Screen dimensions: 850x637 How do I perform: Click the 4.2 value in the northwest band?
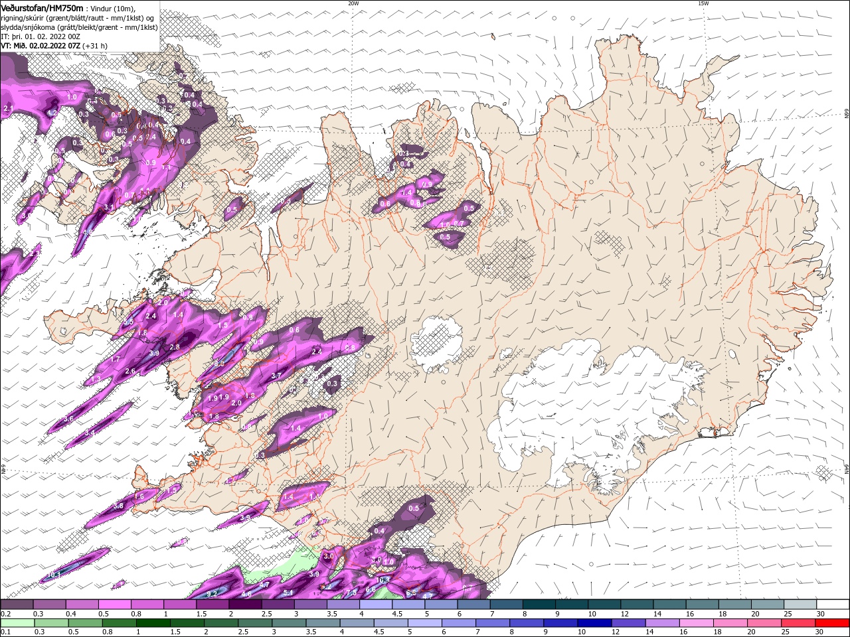[52, 113]
